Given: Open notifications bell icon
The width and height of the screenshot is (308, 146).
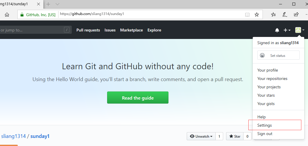Looking at the screenshot, I should pos(277,30).
